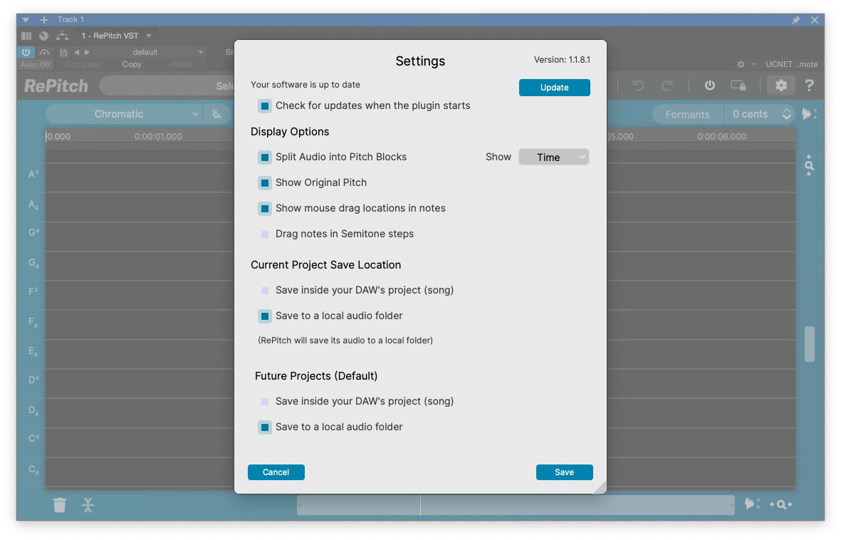Click small gear icon near UCNET remote
841x540 pixels.
741,64
